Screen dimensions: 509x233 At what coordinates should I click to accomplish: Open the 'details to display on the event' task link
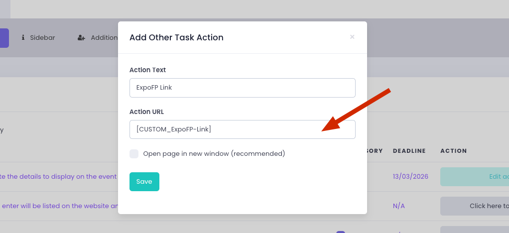tap(59, 176)
